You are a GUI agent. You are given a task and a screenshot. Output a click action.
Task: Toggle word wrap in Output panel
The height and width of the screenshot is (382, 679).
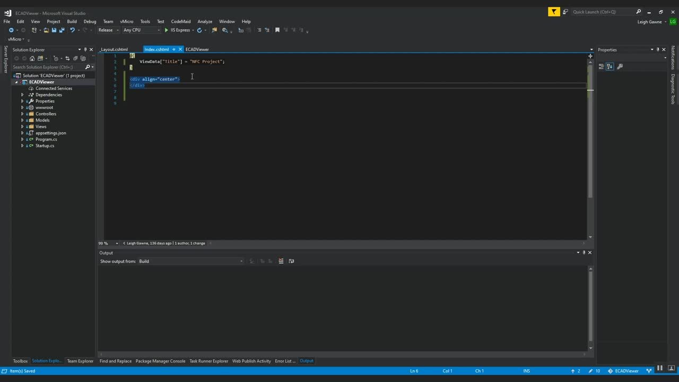pyautogui.click(x=291, y=261)
